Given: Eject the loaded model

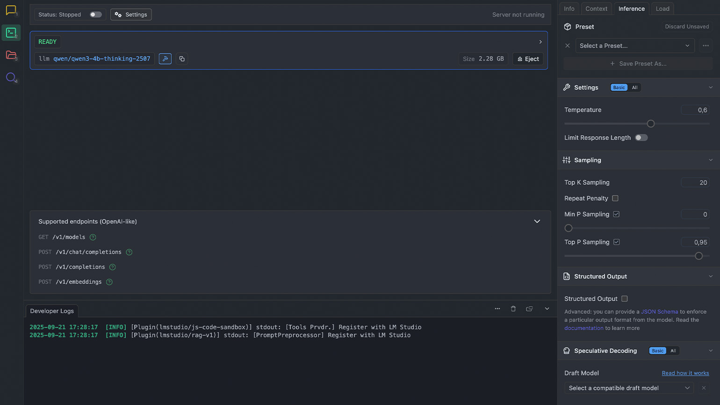Looking at the screenshot, I should [x=528, y=59].
